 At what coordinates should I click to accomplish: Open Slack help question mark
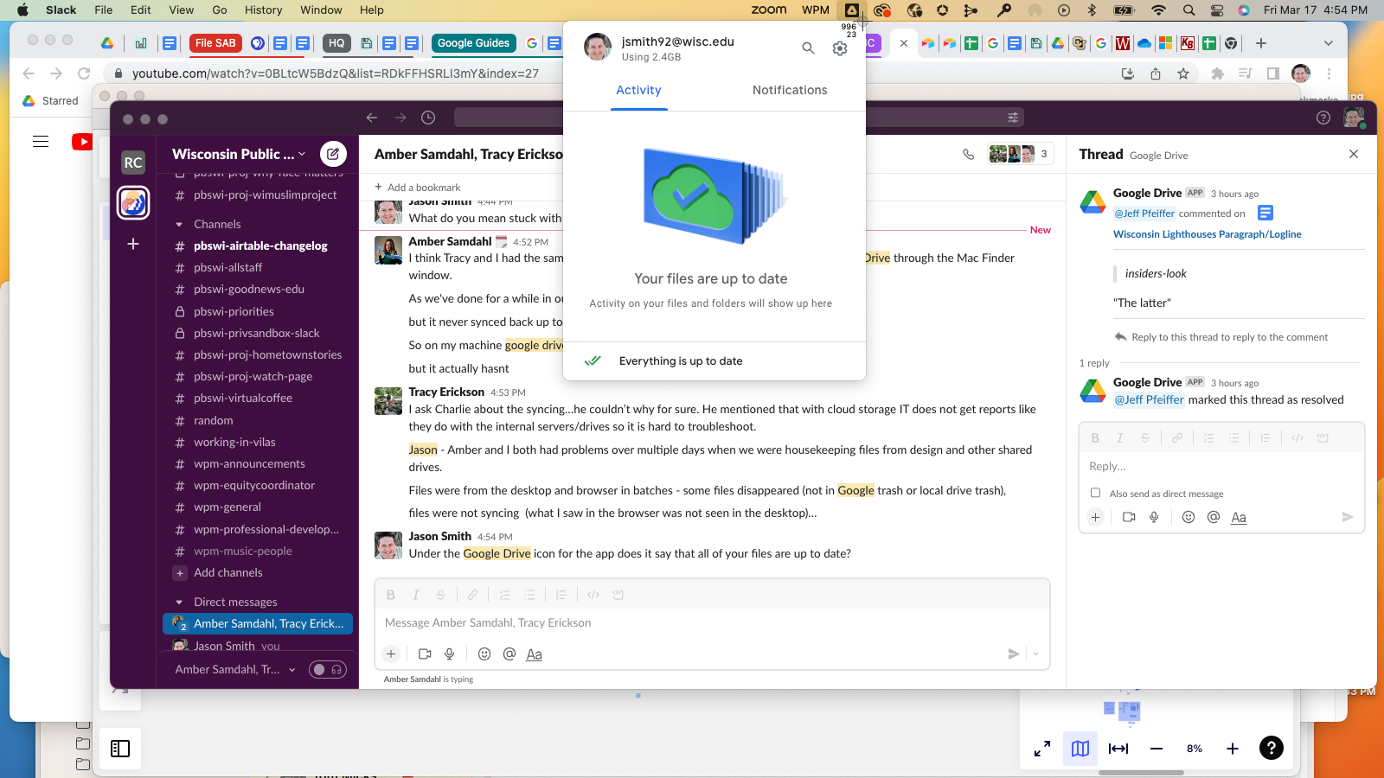pyautogui.click(x=1323, y=118)
